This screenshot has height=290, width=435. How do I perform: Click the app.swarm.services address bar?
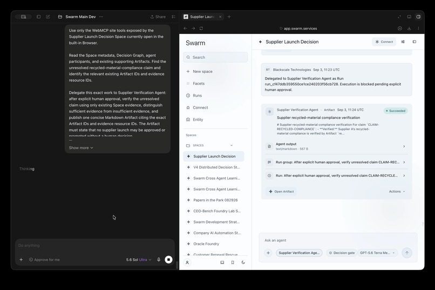point(298,28)
